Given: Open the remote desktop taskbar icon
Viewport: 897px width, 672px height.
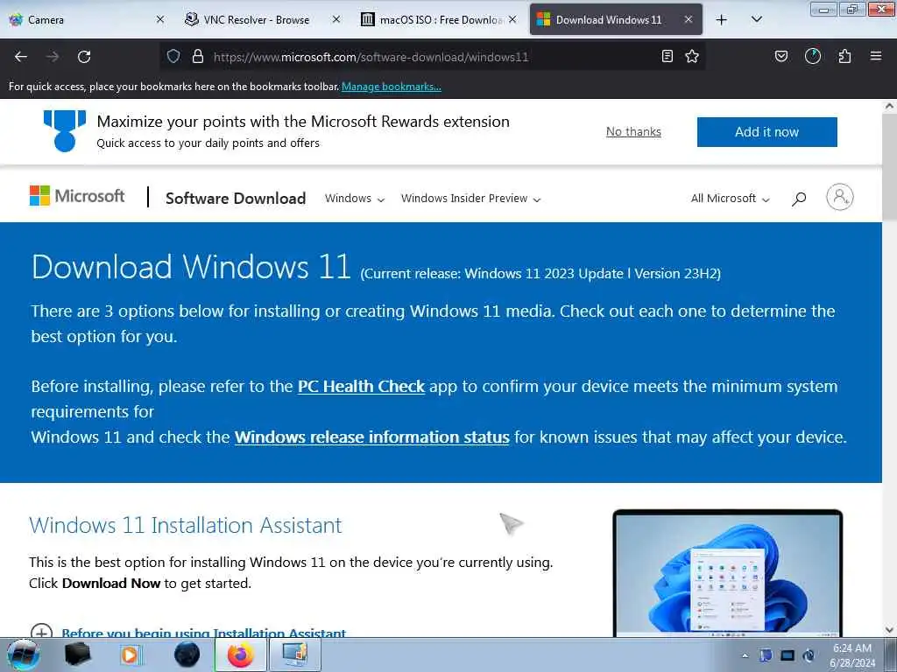Looking at the screenshot, I should coord(294,654).
